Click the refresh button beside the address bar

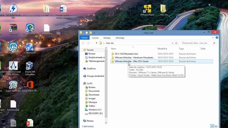[176, 43]
